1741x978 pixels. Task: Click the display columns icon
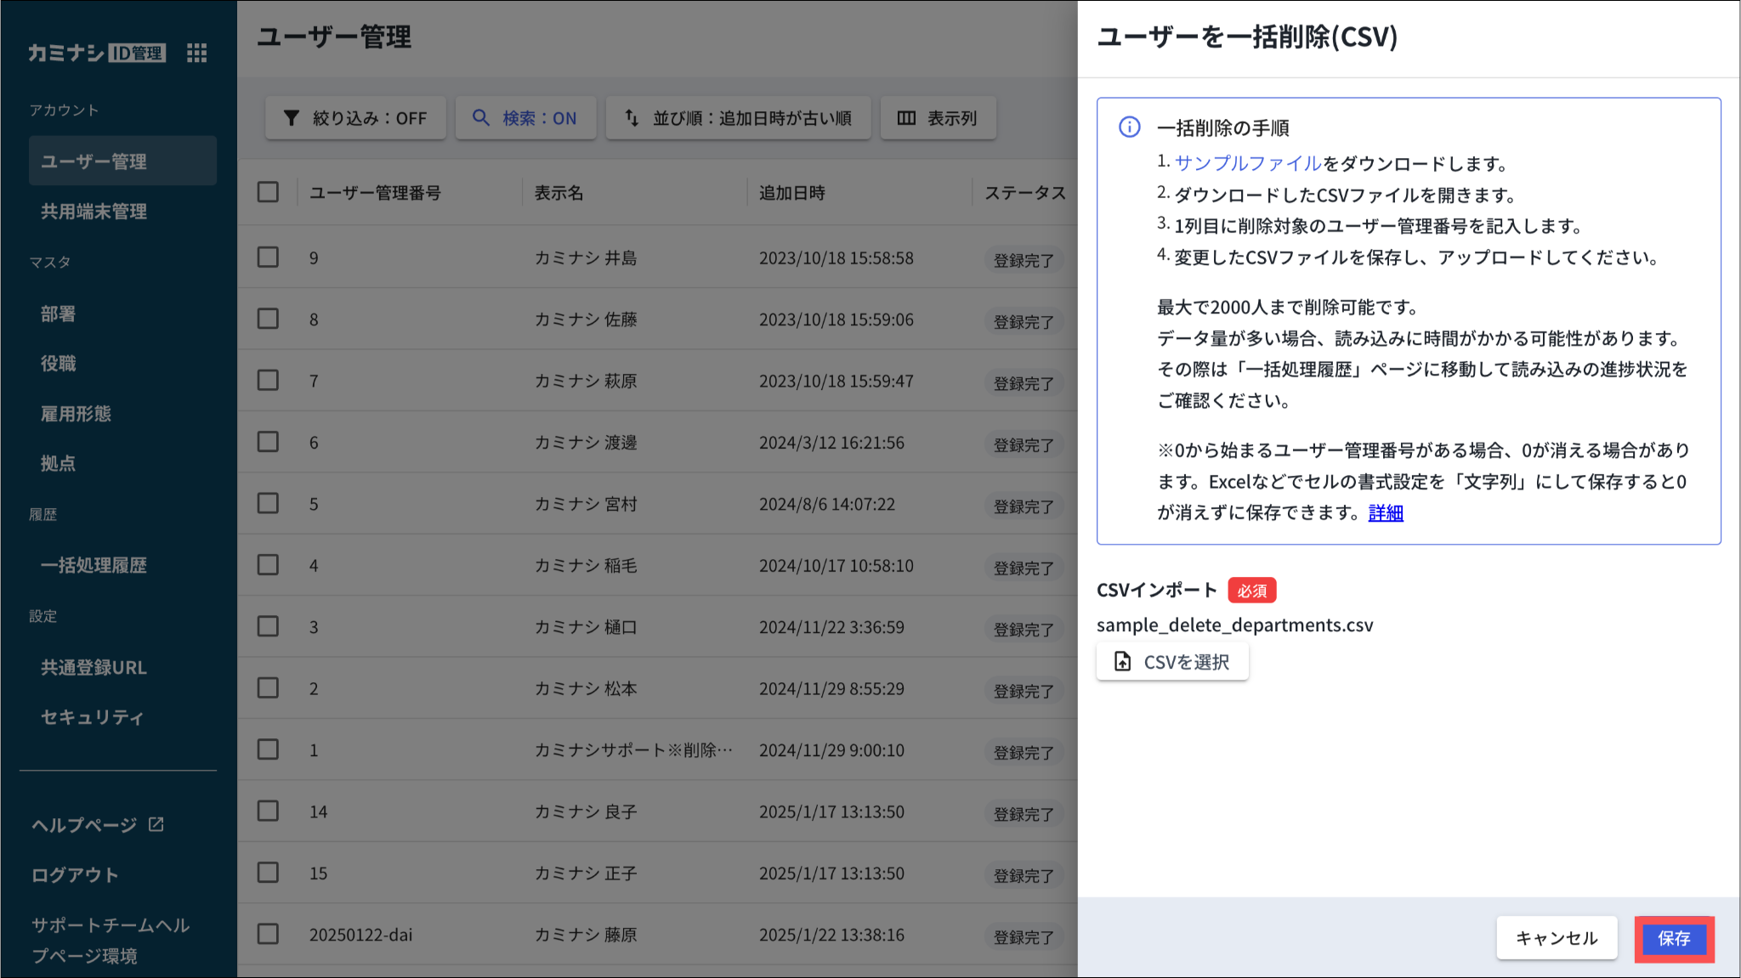tap(906, 118)
